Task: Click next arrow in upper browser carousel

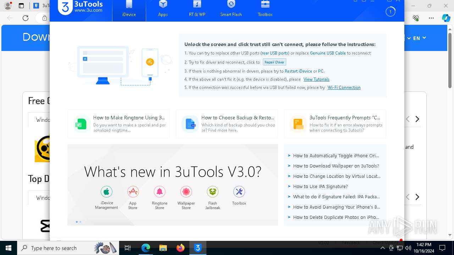Action: 417,119
